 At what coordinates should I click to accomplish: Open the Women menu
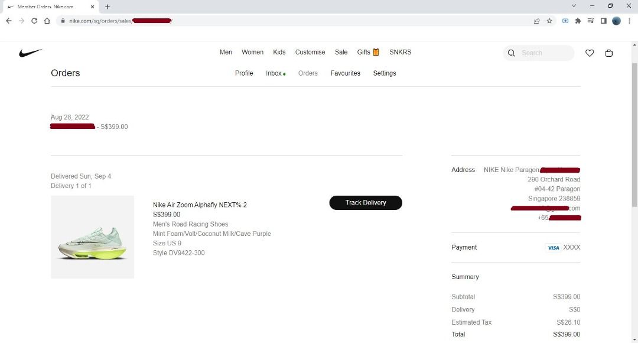click(252, 52)
